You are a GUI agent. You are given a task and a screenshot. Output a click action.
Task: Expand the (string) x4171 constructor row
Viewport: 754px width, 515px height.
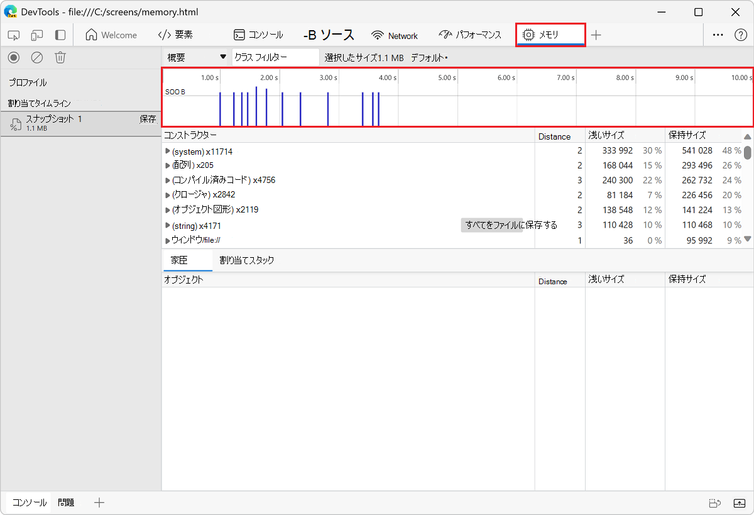click(168, 225)
